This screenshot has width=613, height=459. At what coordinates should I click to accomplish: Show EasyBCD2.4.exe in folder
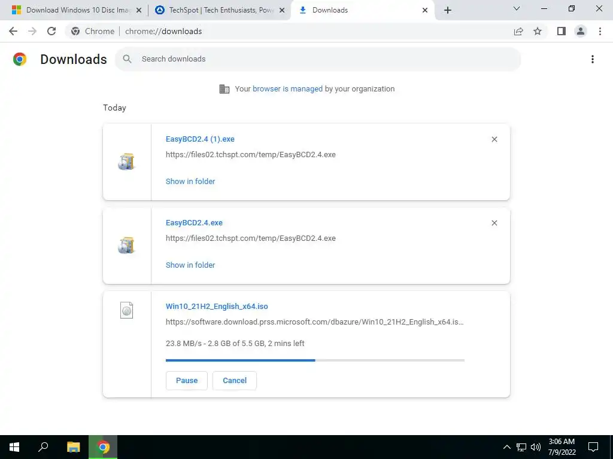[x=190, y=265]
